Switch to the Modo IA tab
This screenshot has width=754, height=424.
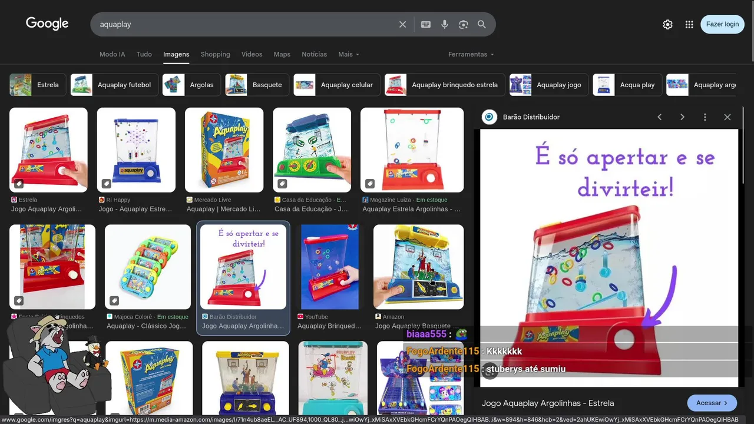point(112,54)
